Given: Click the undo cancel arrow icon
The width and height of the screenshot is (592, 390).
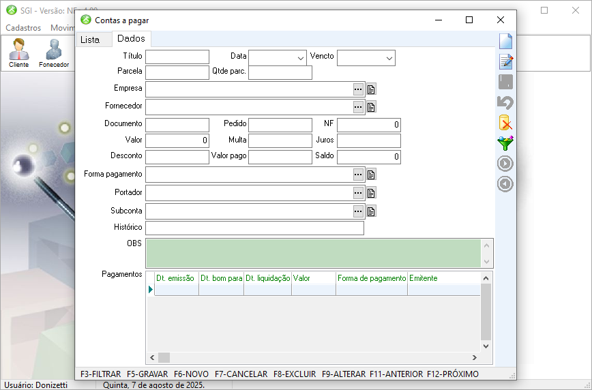Looking at the screenshot, I should [505, 102].
